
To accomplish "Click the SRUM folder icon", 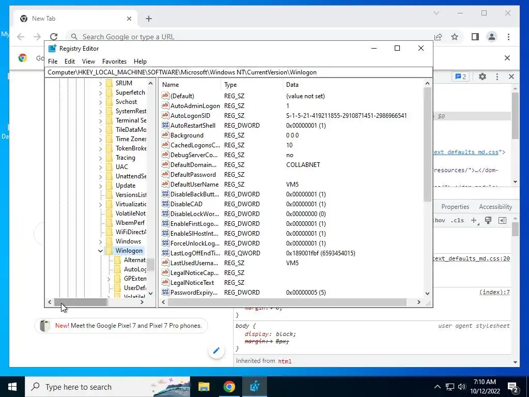I will point(109,83).
